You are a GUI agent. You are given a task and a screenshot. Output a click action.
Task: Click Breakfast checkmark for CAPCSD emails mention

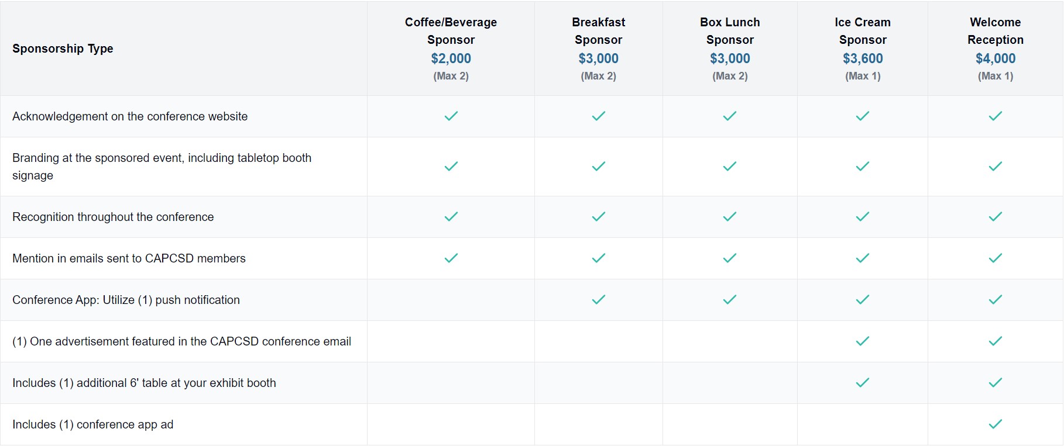click(599, 258)
